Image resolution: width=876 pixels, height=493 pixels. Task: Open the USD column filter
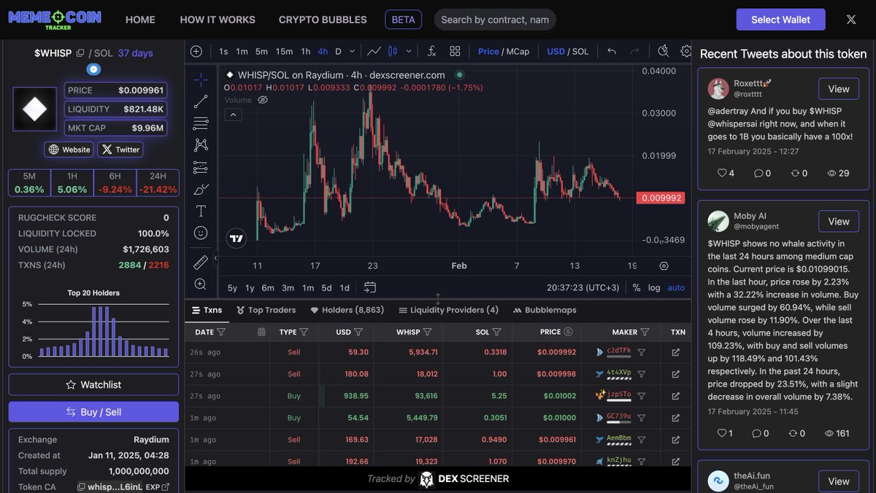358,332
